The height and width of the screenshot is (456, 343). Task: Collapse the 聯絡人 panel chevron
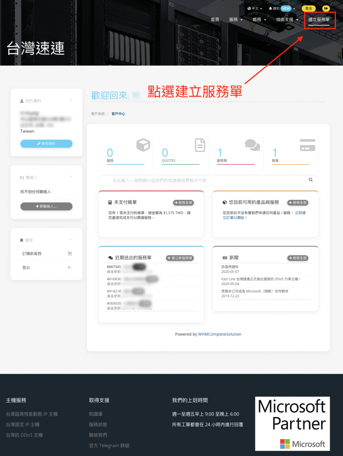[x=71, y=177]
